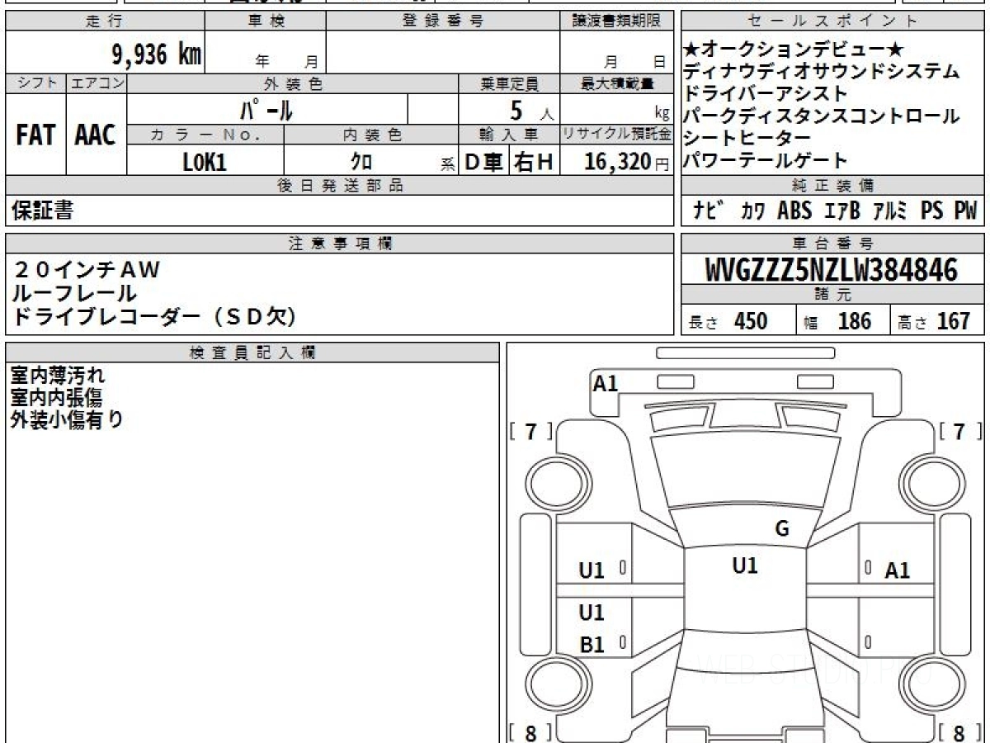The width and height of the screenshot is (990, 743).
Task: Click the 純正装備 header
Action: tap(833, 186)
